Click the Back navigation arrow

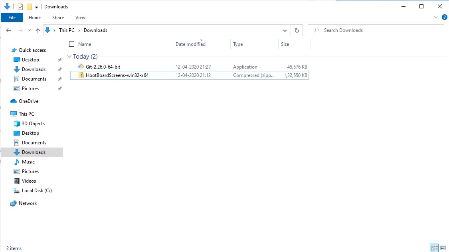8,30
